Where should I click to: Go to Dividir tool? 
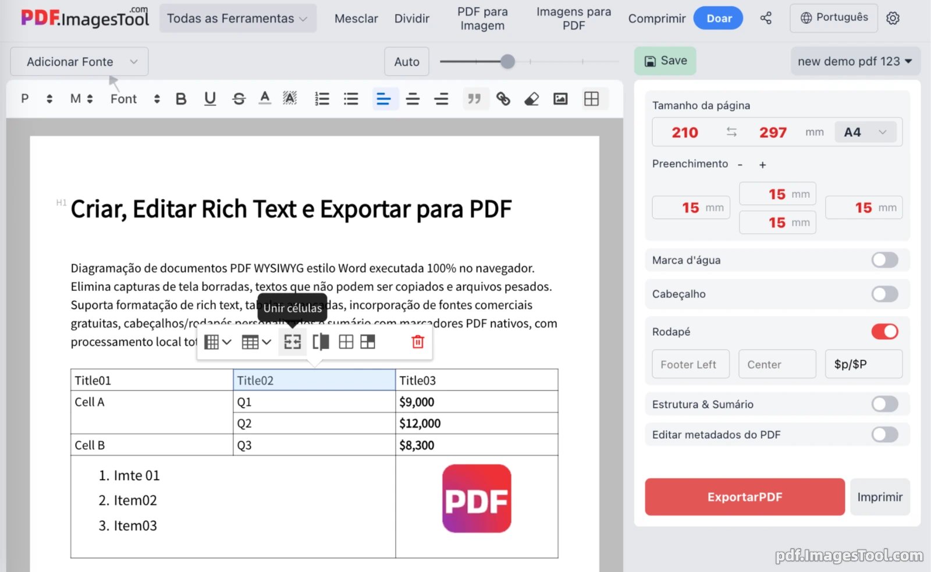[412, 19]
